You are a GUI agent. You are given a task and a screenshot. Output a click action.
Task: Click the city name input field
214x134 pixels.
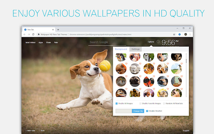(x=124, y=111)
